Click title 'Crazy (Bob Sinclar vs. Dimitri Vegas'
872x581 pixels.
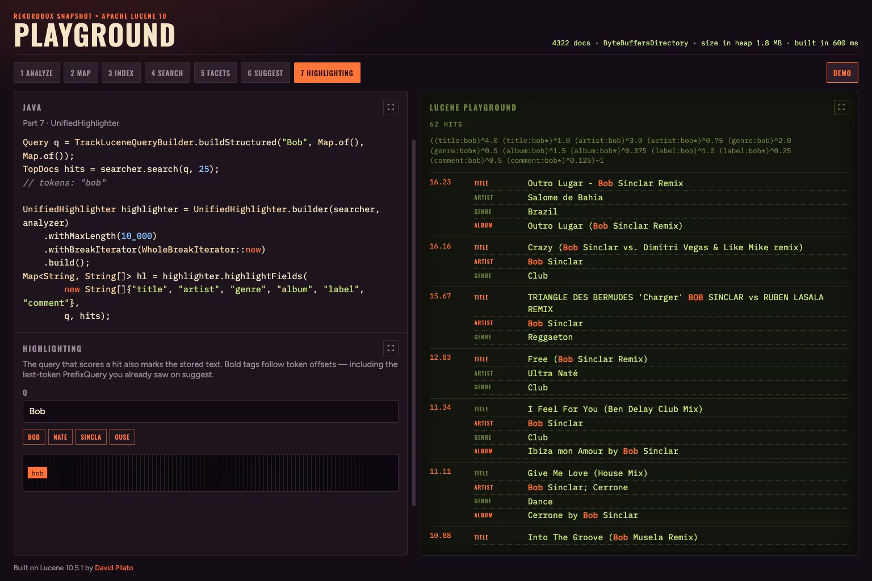(665, 247)
